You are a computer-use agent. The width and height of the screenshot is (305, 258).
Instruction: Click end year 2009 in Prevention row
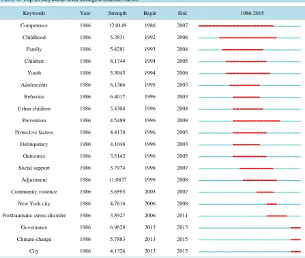coord(182,120)
